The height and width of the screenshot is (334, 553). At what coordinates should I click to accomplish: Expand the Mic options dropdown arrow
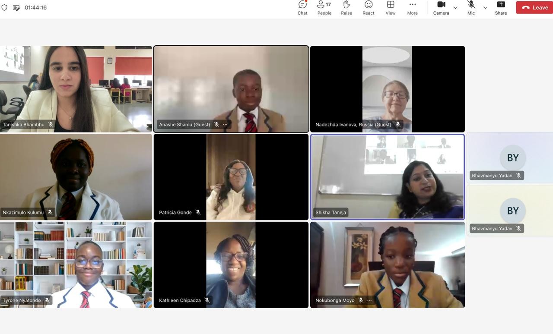485,8
